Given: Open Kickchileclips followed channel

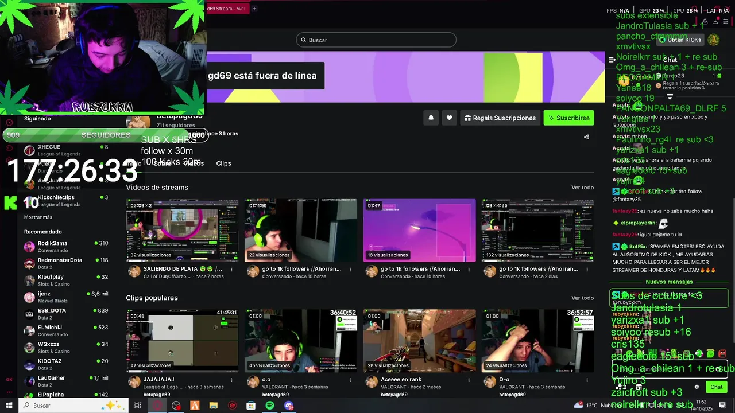Looking at the screenshot, I should pyautogui.click(x=66, y=201).
